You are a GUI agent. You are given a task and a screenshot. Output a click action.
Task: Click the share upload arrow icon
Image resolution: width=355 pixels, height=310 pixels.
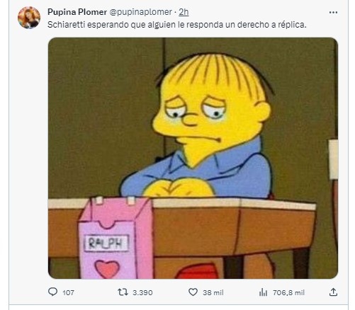point(333,292)
